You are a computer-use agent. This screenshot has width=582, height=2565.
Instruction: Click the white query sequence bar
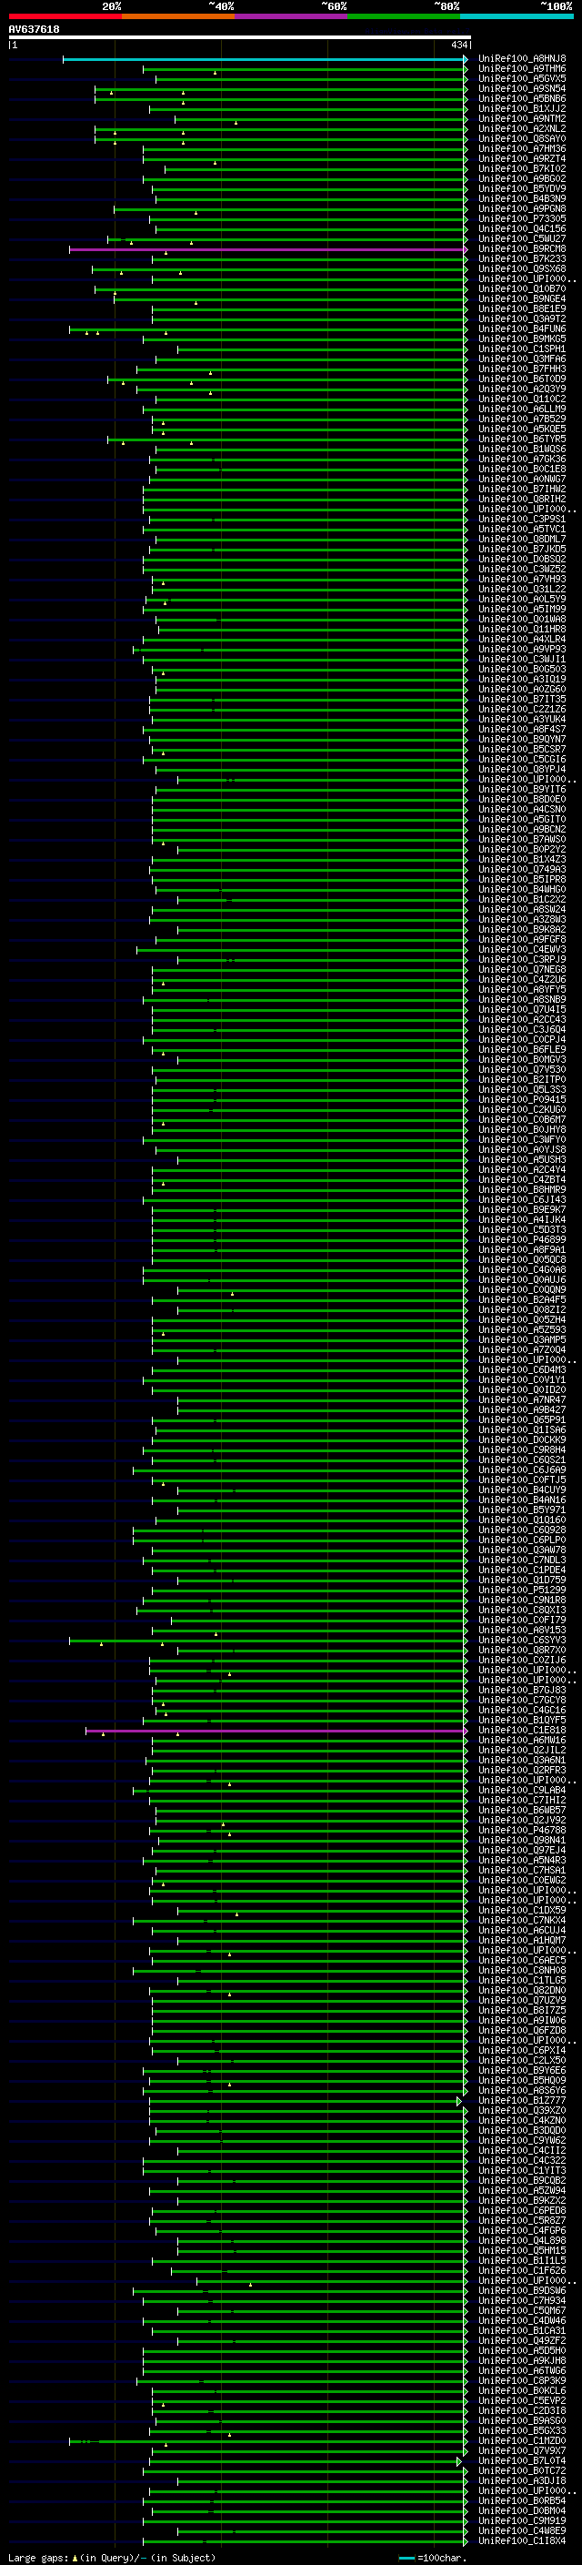tap(240, 38)
